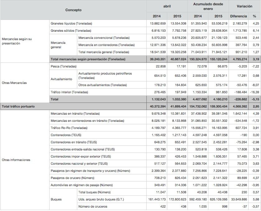Select the Total tráfico portuario row label
261x211 pixels.
pyautogui.click(x=18, y=106)
